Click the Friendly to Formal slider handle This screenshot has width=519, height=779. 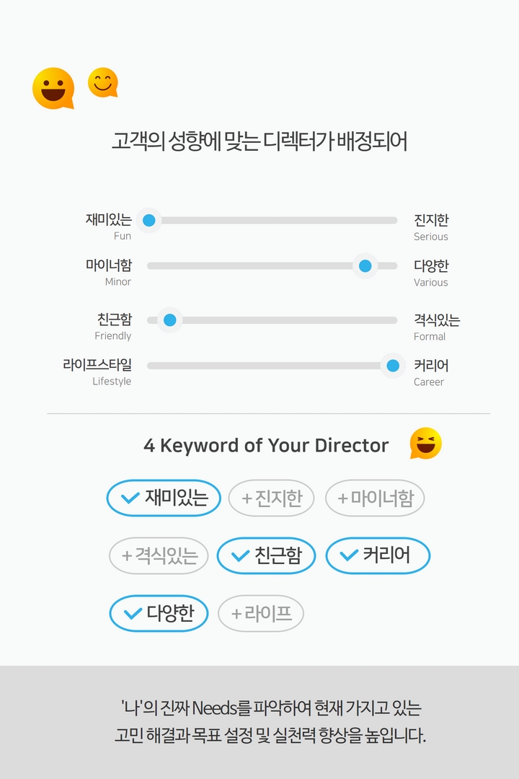coord(170,320)
